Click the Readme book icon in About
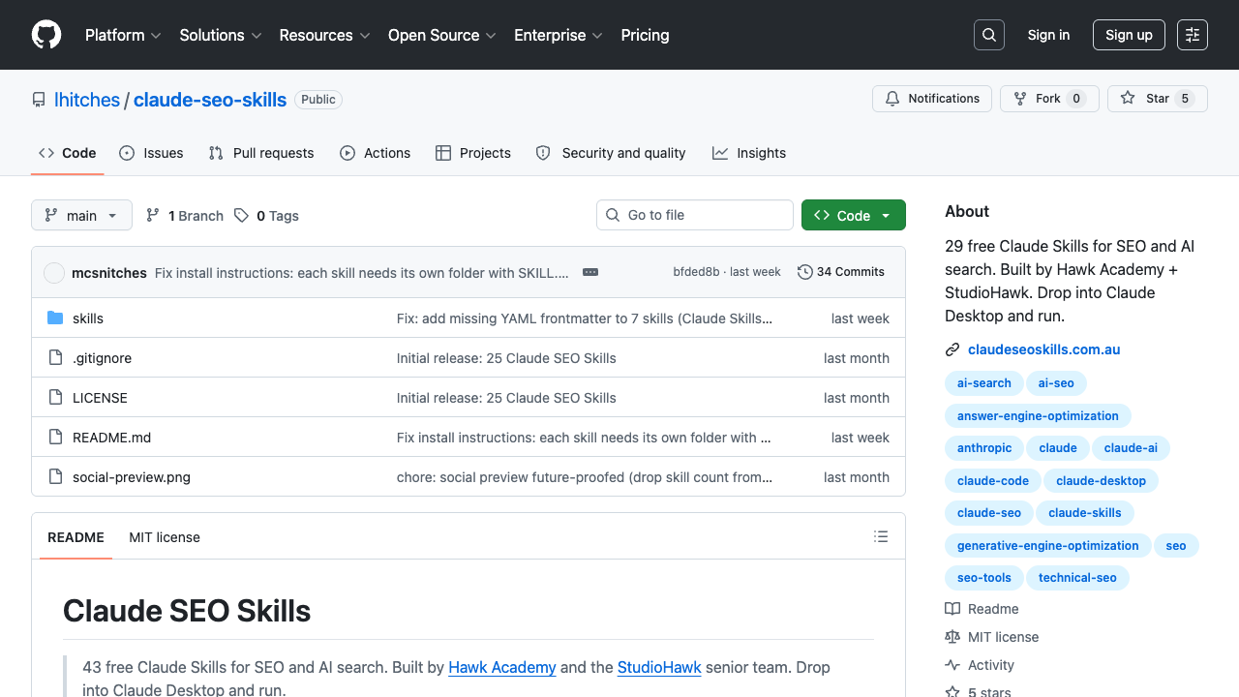 tap(952, 609)
